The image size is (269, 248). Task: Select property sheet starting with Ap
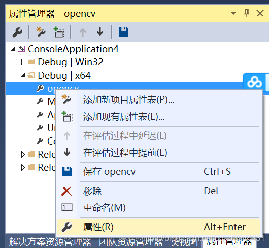coord(51,115)
